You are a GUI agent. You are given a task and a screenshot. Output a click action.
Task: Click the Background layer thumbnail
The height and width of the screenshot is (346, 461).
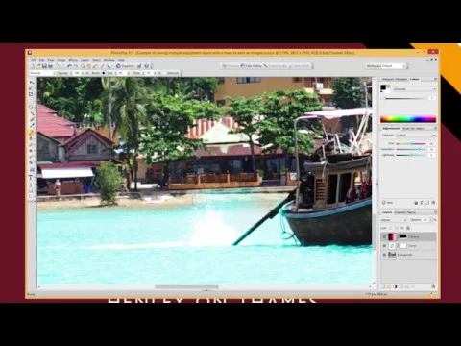point(392,255)
